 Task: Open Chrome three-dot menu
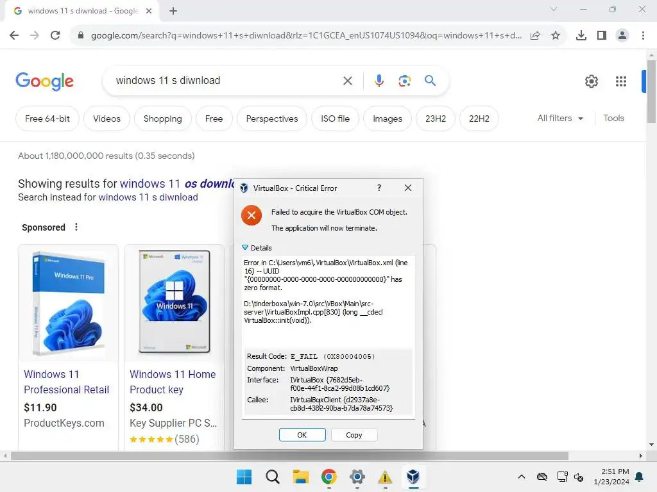(x=643, y=36)
